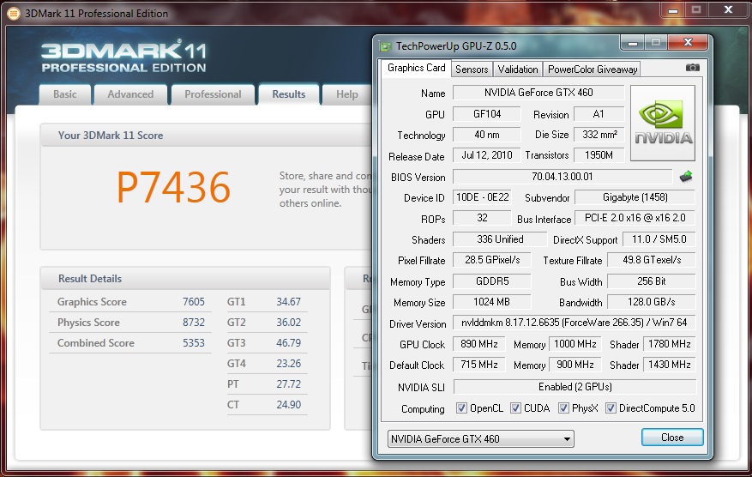Viewport: 752px width, 477px height.
Task: Open the NVIDIA GeForce GTX 460 dropdown
Action: (x=480, y=438)
